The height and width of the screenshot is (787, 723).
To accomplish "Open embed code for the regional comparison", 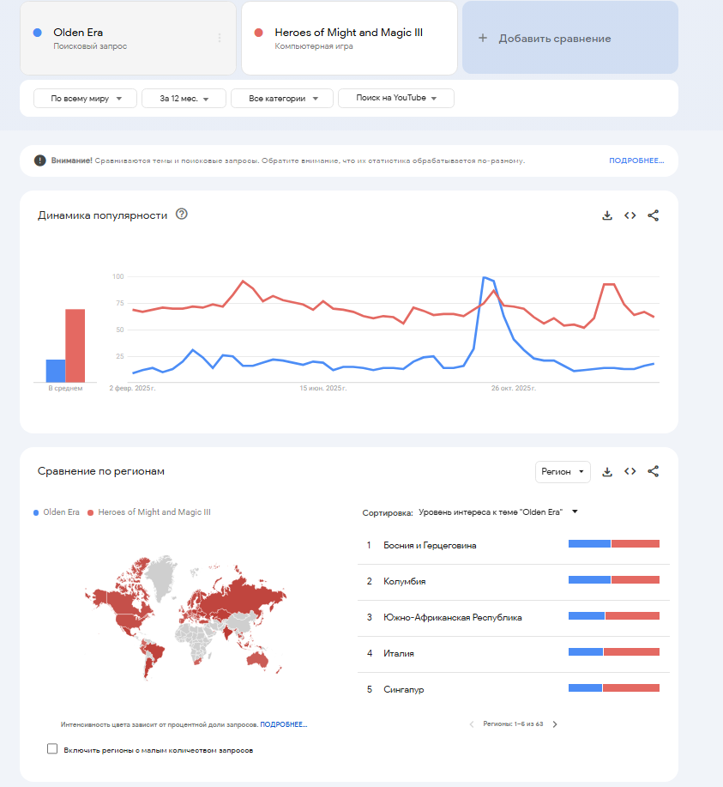I will 630,471.
